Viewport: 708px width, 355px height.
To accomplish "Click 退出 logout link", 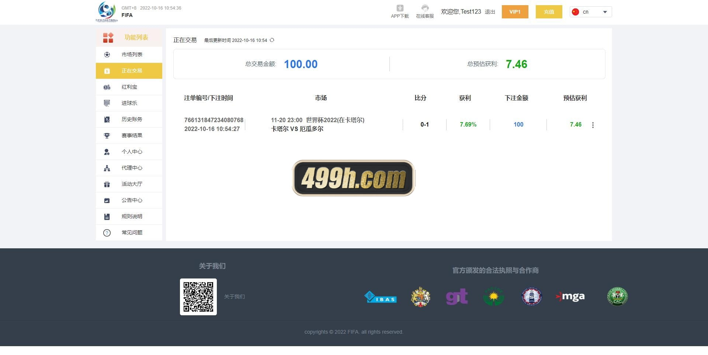I will tap(490, 12).
